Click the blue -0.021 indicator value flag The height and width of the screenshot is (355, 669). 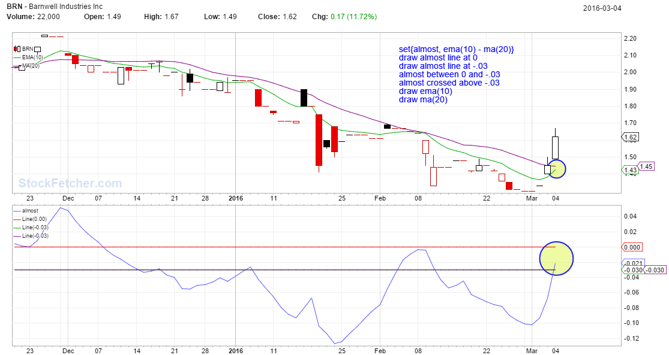pos(633,263)
